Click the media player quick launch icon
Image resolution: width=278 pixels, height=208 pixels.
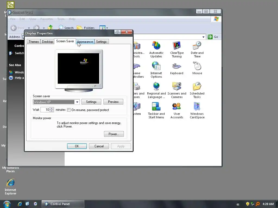tap(36, 204)
